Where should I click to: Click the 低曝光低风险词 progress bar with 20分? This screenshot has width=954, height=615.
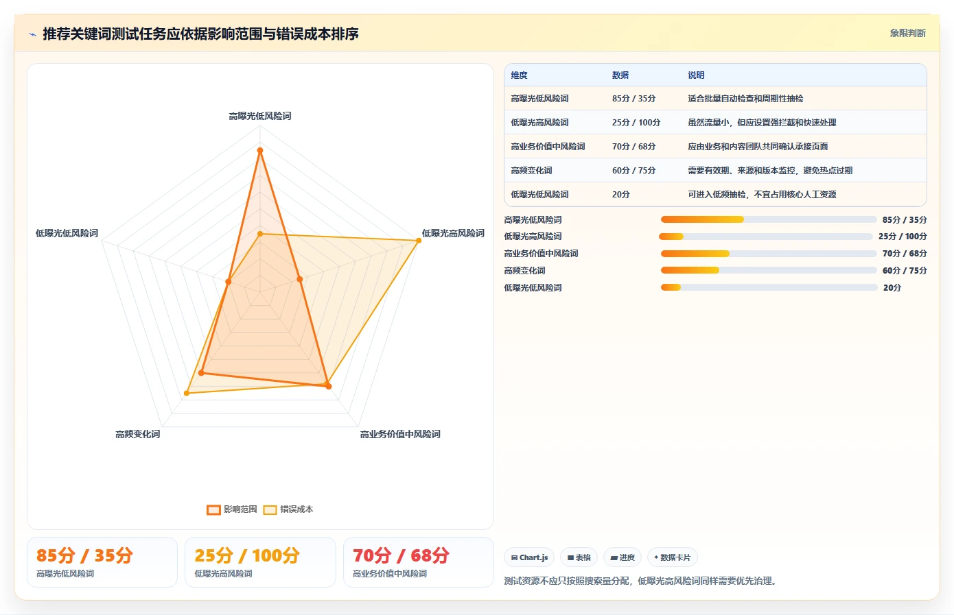(x=769, y=287)
